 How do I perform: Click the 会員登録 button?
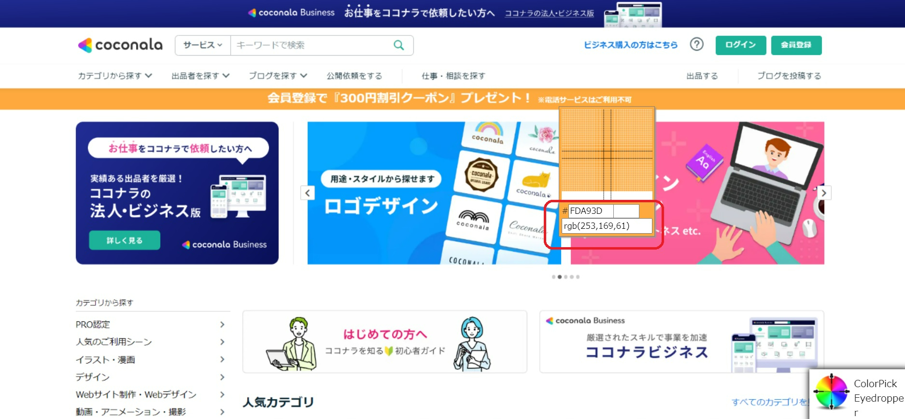(x=796, y=45)
